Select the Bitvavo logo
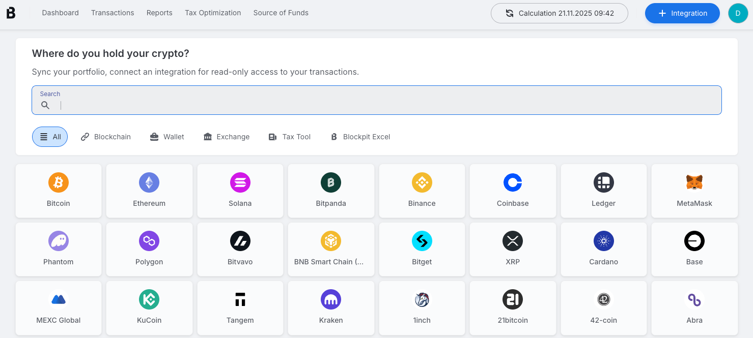753x338 pixels. (240, 241)
